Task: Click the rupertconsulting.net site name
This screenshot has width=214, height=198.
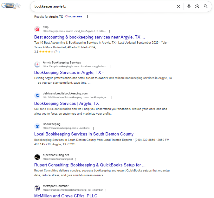Action: click(x=56, y=155)
